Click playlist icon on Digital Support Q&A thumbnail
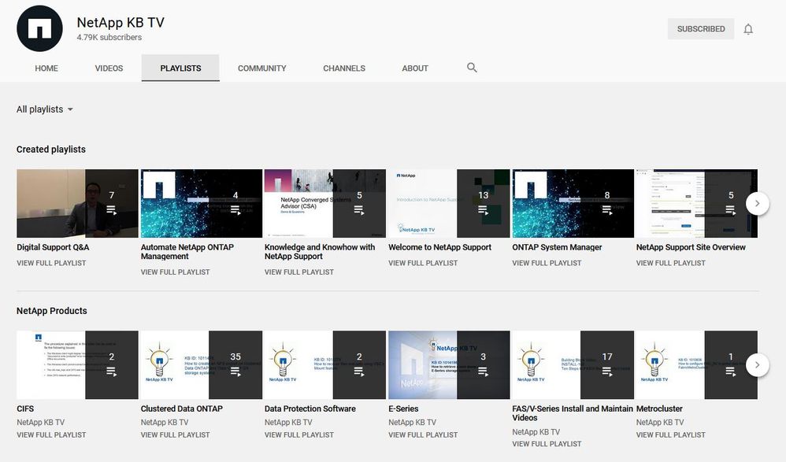786x462 pixels. [111, 210]
